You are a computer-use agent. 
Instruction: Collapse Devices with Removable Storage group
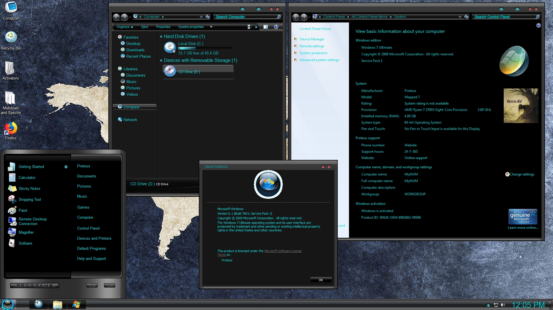(x=161, y=61)
